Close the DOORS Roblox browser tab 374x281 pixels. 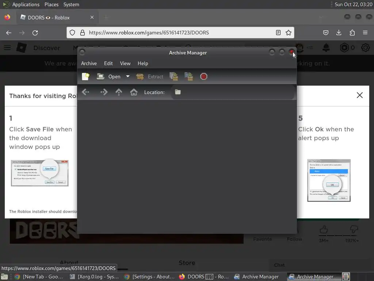(x=92, y=17)
